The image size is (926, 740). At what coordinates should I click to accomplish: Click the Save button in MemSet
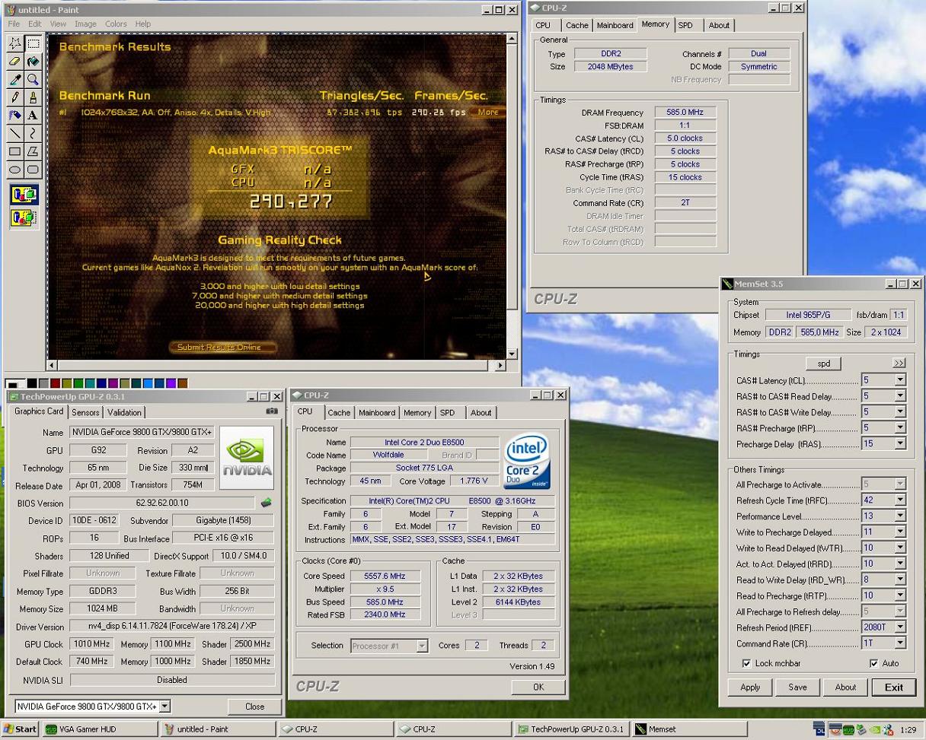click(x=797, y=687)
